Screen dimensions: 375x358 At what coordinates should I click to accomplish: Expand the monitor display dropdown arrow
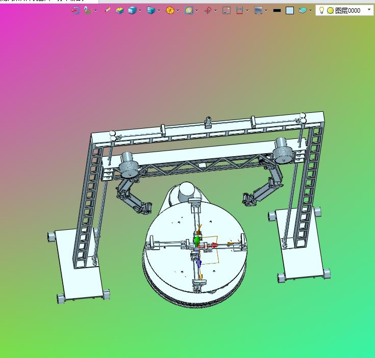click(266, 11)
